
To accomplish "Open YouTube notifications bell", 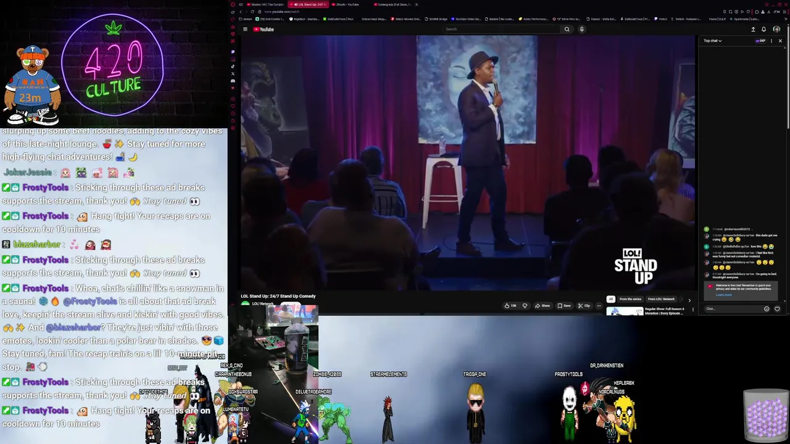I will point(763,29).
